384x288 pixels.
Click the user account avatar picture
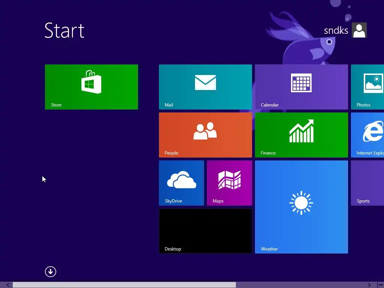359,30
